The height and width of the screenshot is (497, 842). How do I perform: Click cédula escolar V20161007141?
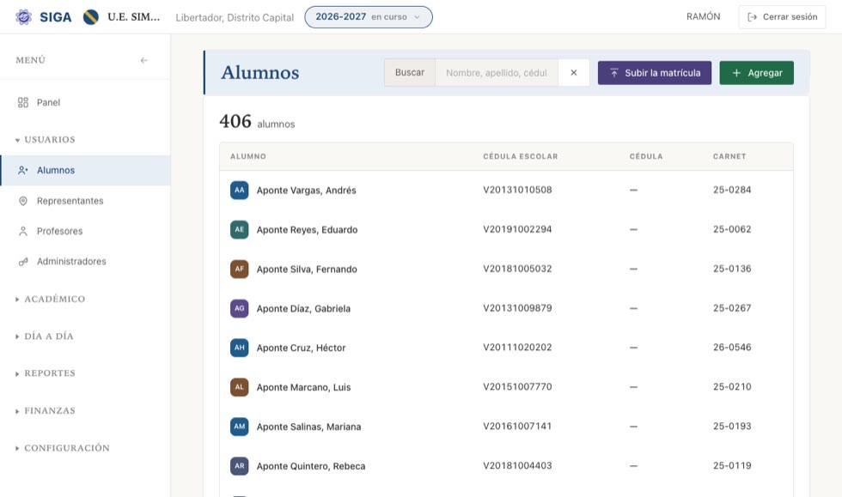tap(517, 426)
